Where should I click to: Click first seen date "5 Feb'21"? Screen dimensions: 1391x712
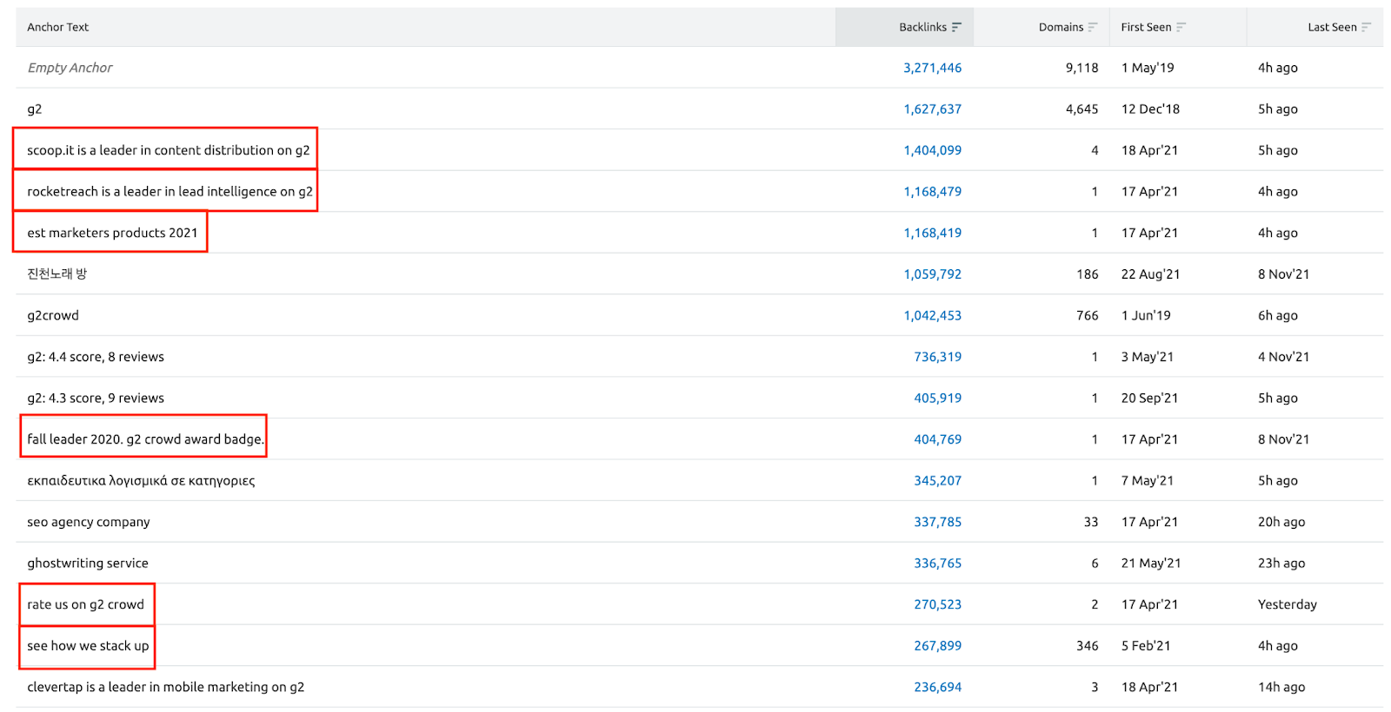coord(1146,646)
